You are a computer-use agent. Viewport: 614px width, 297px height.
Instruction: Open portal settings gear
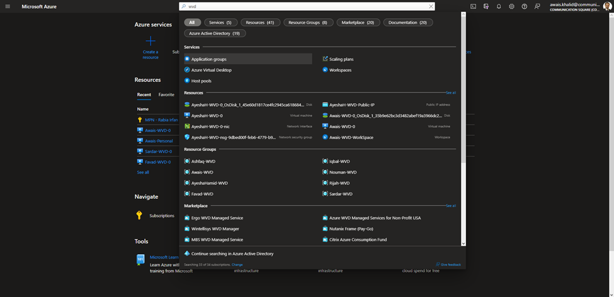point(511,6)
